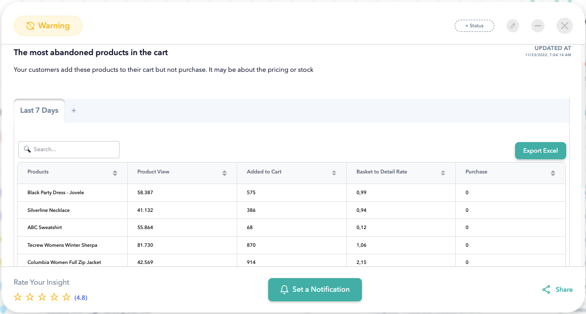Select the Silverline Necklace row

[49, 210]
